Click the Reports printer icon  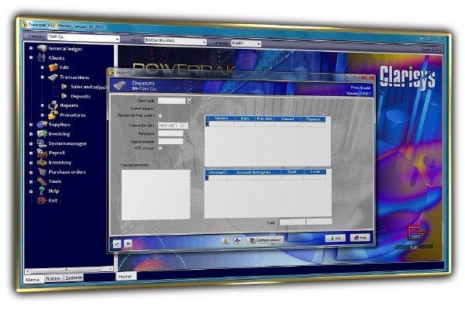53,105
